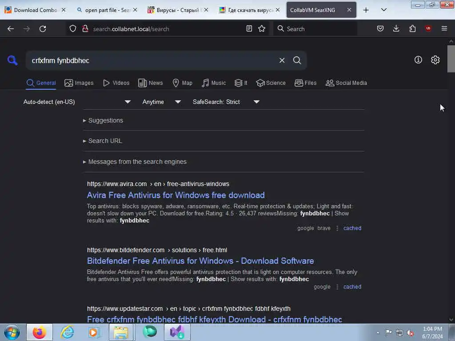Open Windows Media Player from taskbar
Viewport: 455px width, 341px height.
(x=94, y=332)
